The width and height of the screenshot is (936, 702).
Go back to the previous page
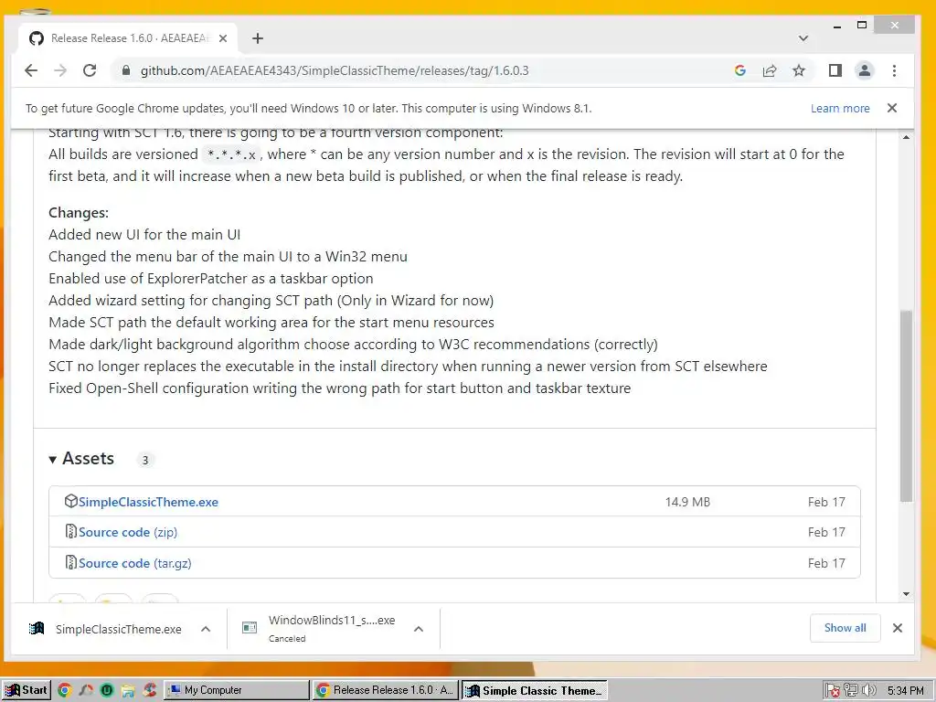pos(31,70)
